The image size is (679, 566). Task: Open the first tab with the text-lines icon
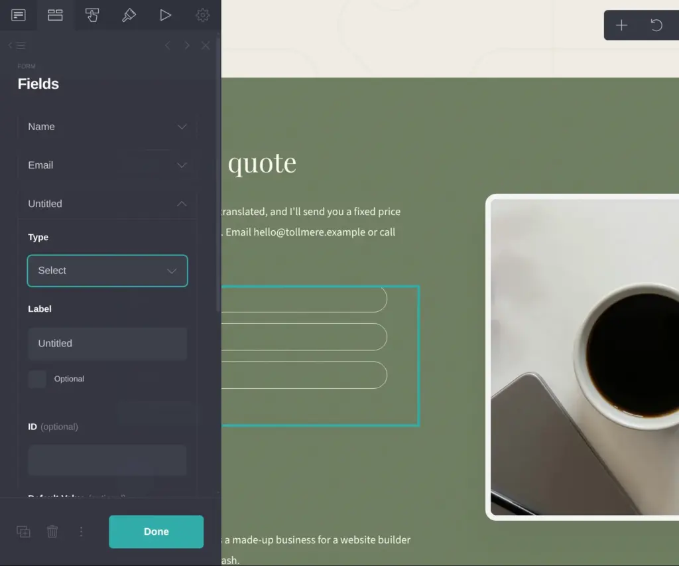tap(18, 15)
